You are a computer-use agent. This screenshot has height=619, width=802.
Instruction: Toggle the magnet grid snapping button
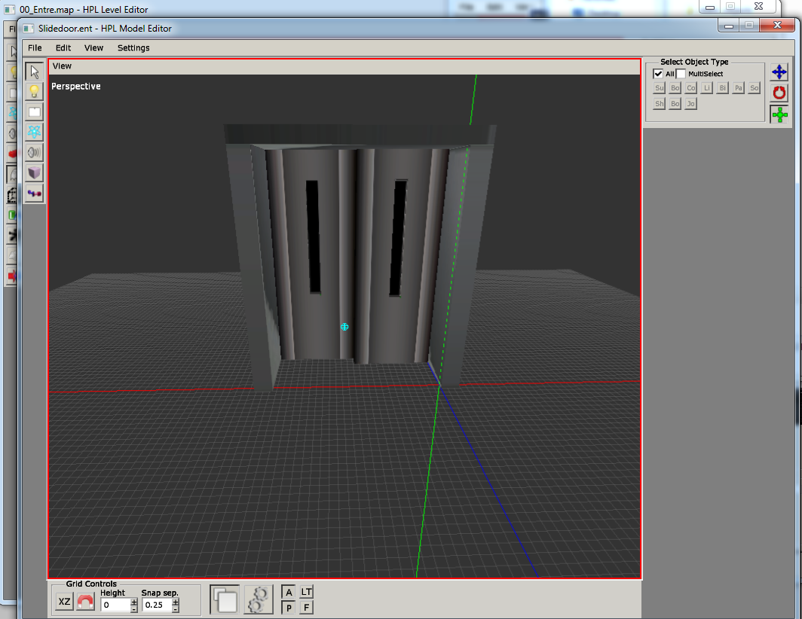pos(86,602)
